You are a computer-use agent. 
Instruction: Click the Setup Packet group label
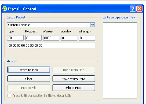pyautogui.click(x=16, y=17)
